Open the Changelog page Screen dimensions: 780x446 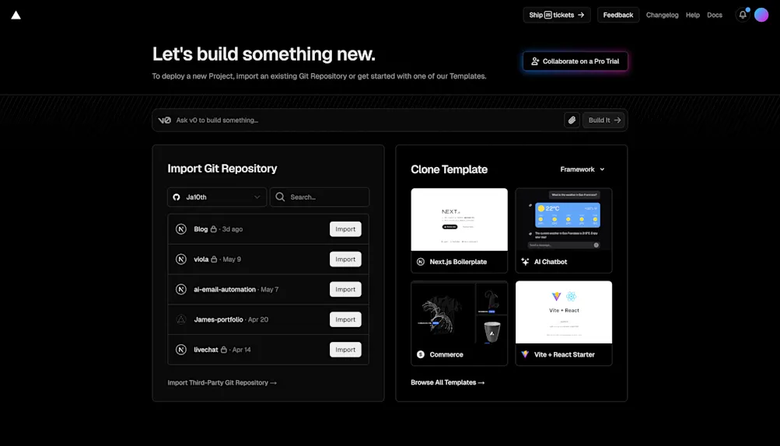point(662,15)
